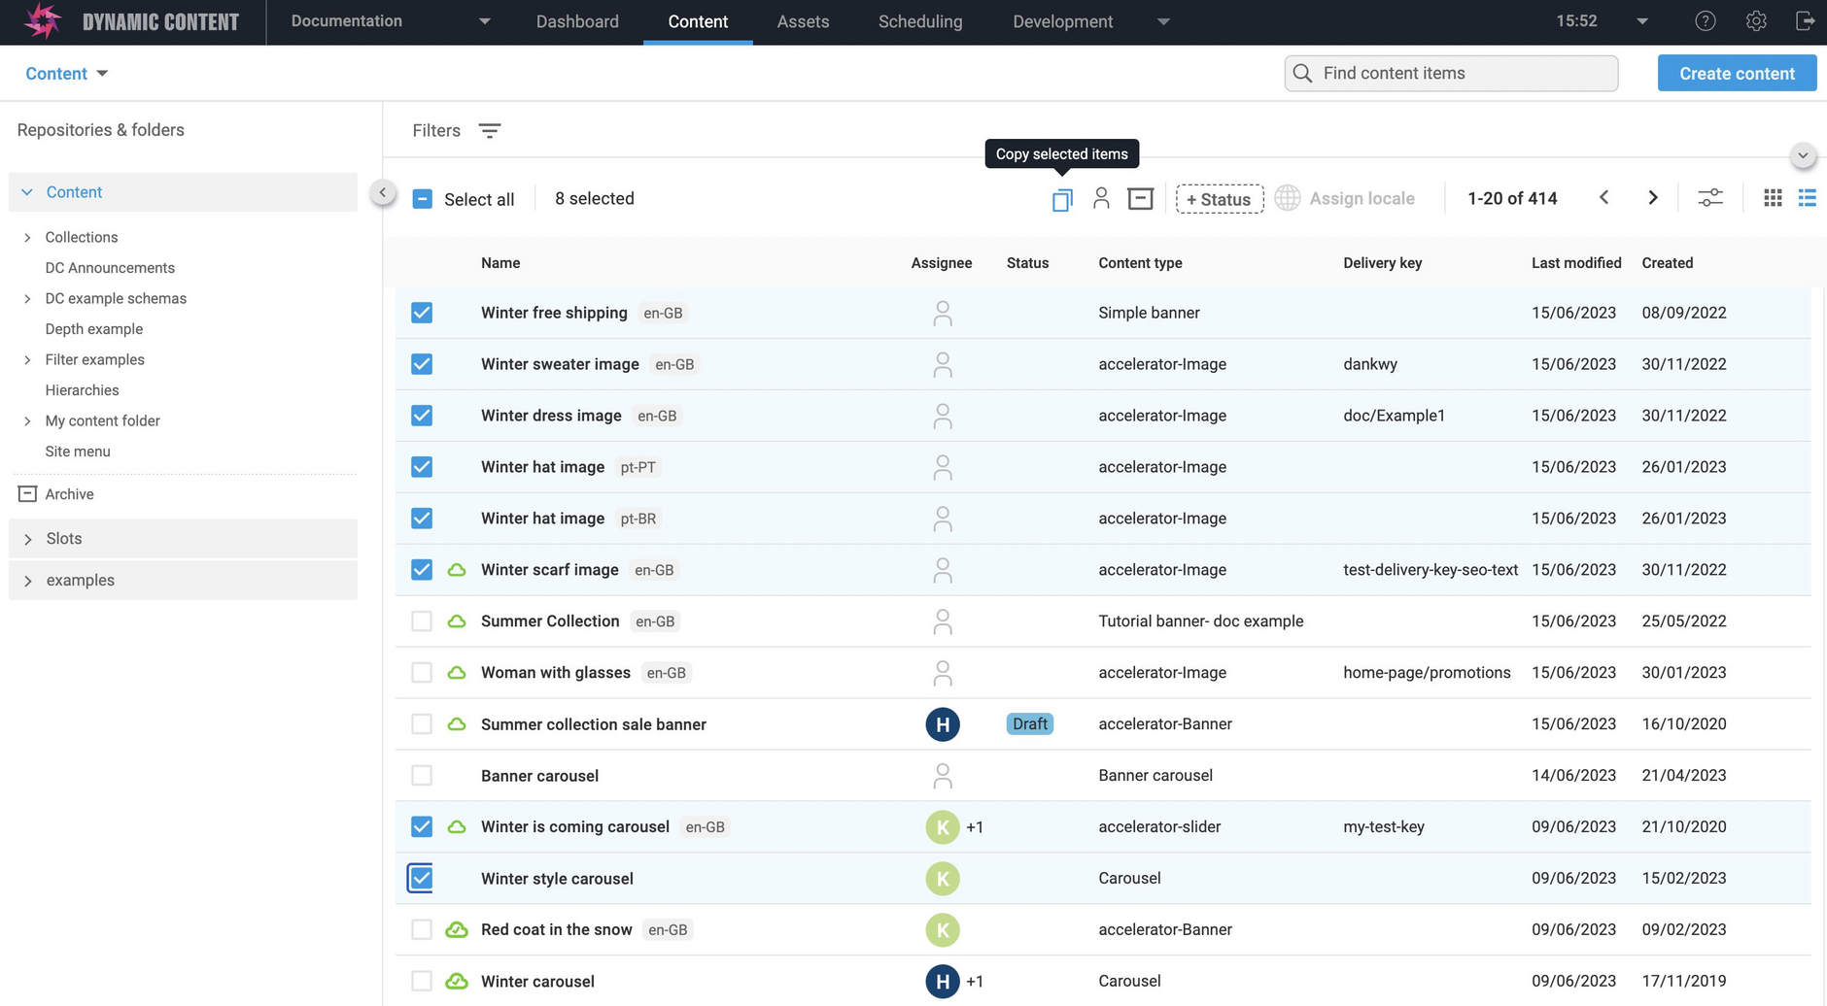Open DC Announcements folder
Image resolution: width=1827 pixels, height=1006 pixels.
pos(110,268)
